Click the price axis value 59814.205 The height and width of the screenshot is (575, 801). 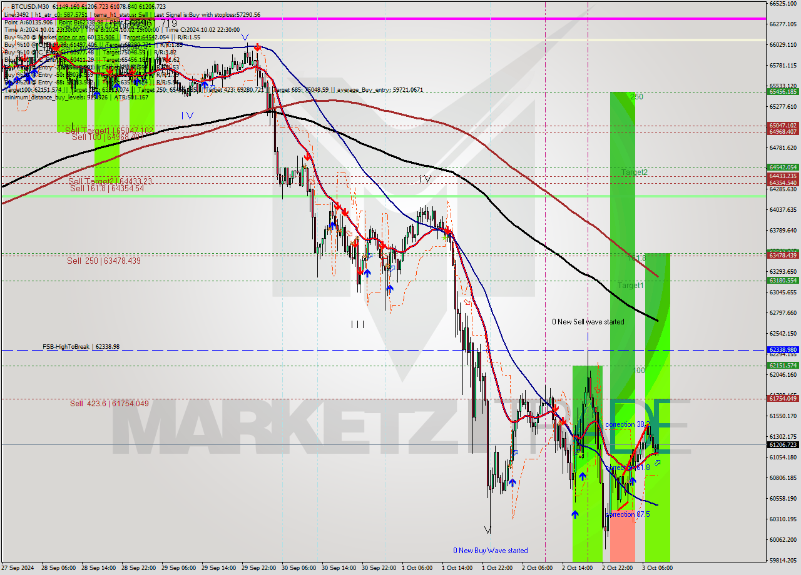(x=782, y=560)
